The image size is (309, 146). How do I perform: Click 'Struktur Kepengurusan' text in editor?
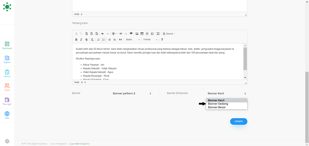coord(88,59)
